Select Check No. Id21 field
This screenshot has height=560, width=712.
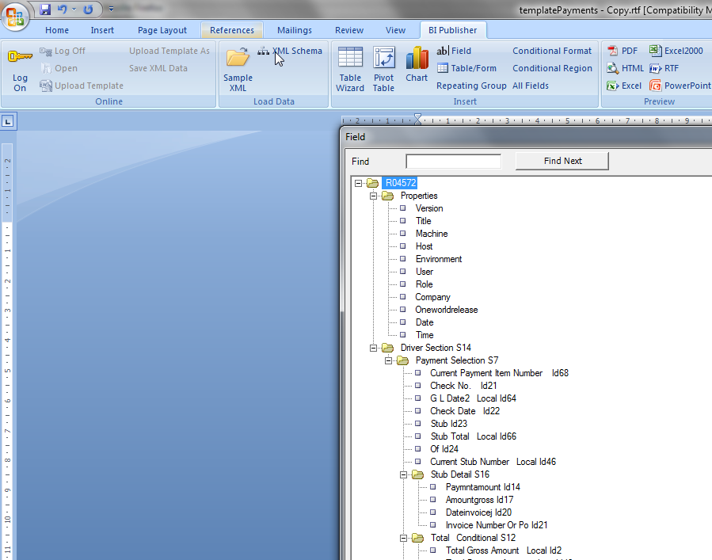point(463,386)
